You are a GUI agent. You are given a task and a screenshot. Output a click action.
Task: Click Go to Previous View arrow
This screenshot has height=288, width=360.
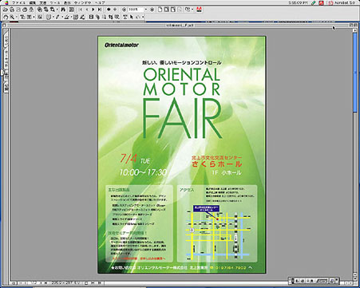click(109, 10)
